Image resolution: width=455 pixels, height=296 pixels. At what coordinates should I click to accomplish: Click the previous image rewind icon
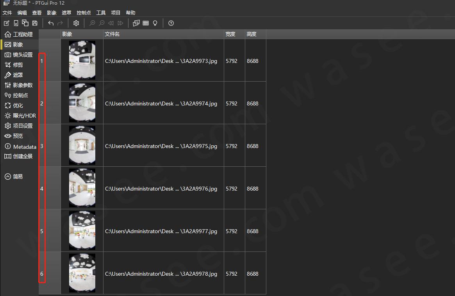point(111,23)
